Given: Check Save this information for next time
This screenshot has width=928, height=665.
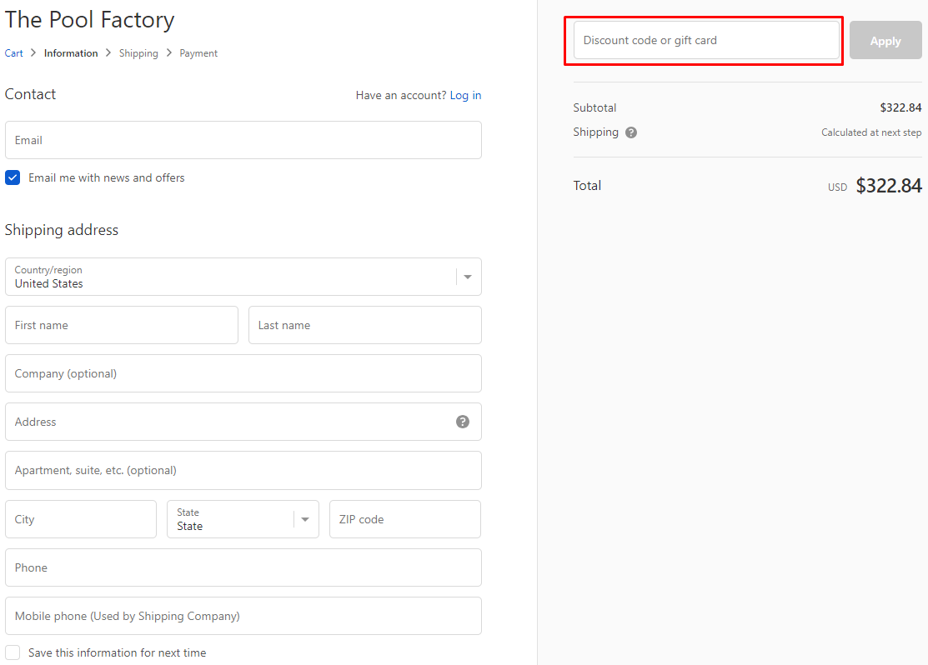Looking at the screenshot, I should 13,652.
